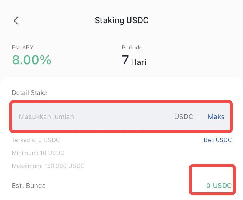Image resolution: width=243 pixels, height=200 pixels.
Task: Click the large 7 period number
Action: pyautogui.click(x=125, y=60)
